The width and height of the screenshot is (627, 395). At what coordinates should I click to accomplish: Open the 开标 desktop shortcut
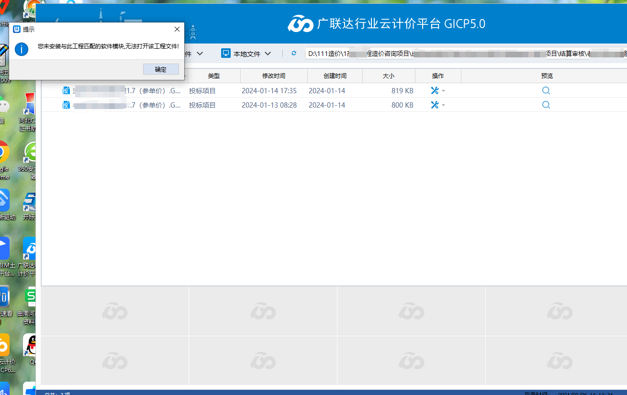pos(30,206)
